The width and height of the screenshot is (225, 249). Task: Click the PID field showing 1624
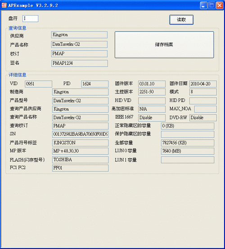95,84
